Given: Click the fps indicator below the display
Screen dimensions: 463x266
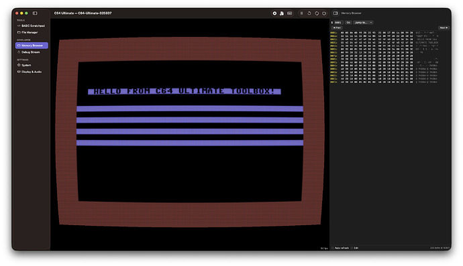Looking at the screenshot, I should (324, 249).
